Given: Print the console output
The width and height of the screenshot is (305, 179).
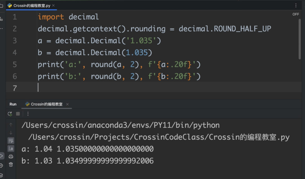Looking at the screenshot, I should [11, 156].
